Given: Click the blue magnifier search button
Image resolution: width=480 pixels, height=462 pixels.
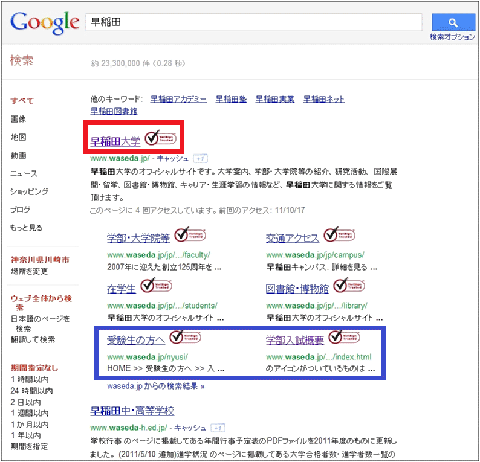Looking at the screenshot, I should click(x=453, y=22).
